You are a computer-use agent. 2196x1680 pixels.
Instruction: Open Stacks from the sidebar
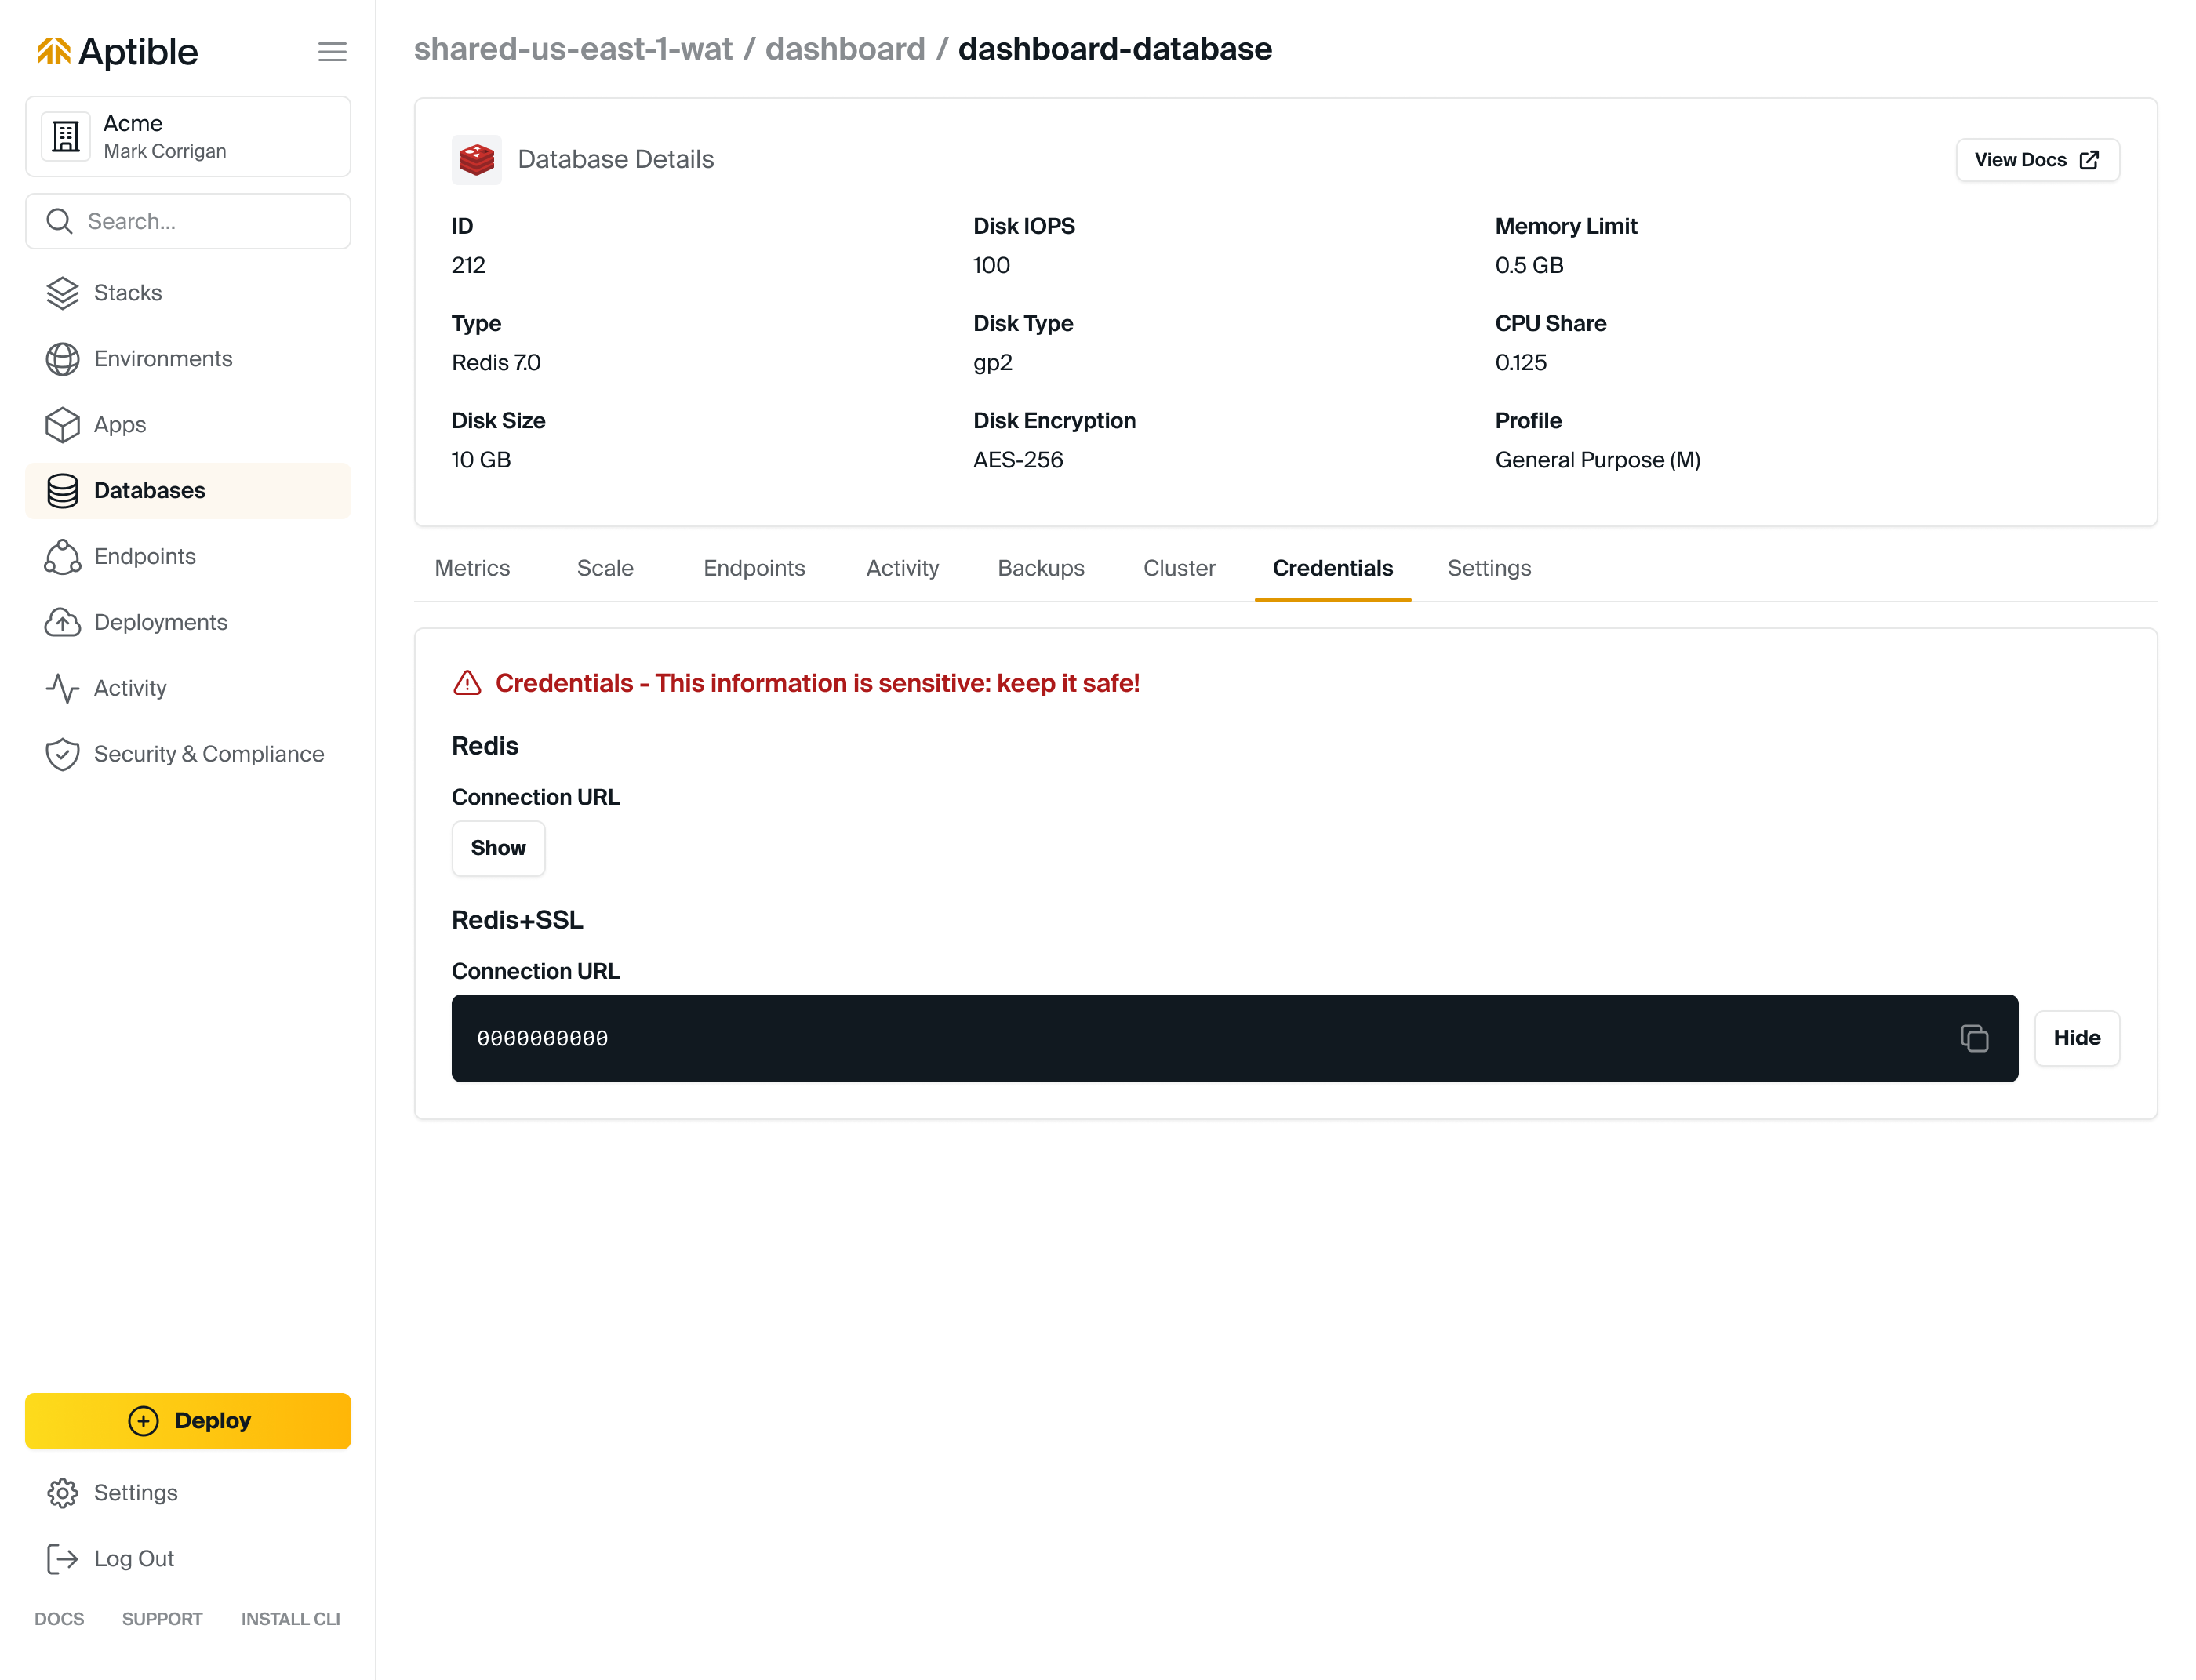pos(127,293)
